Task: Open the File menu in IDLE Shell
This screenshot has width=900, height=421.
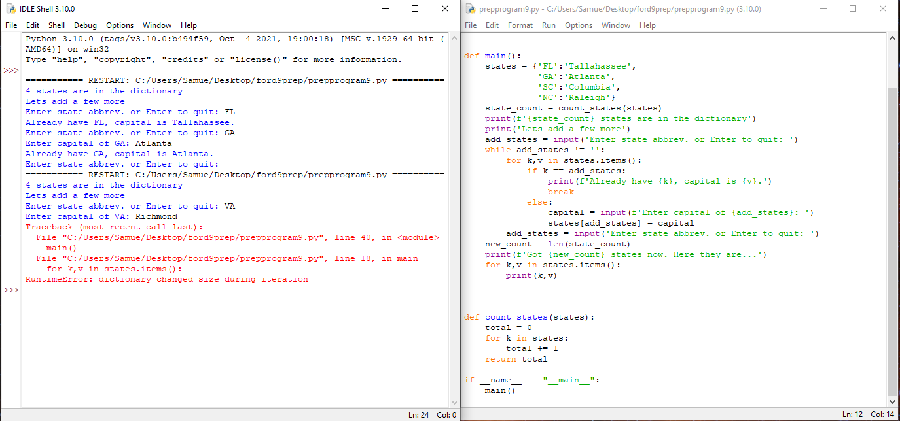Action: pyautogui.click(x=10, y=25)
